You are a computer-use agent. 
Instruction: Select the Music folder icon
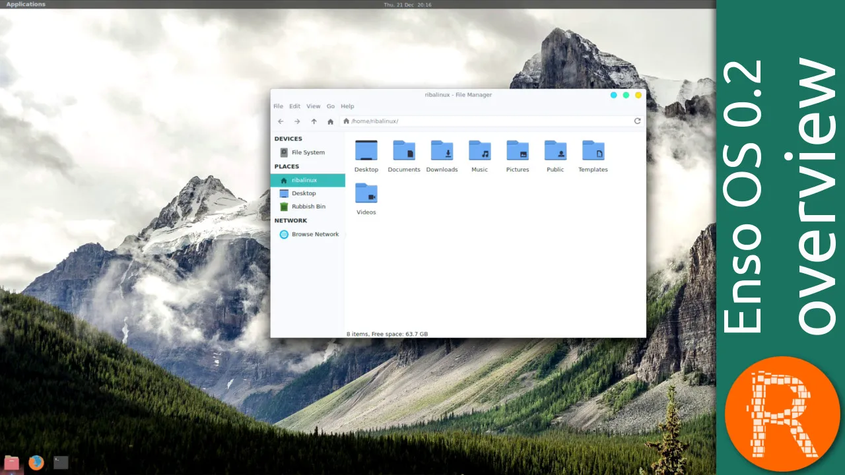click(480, 150)
